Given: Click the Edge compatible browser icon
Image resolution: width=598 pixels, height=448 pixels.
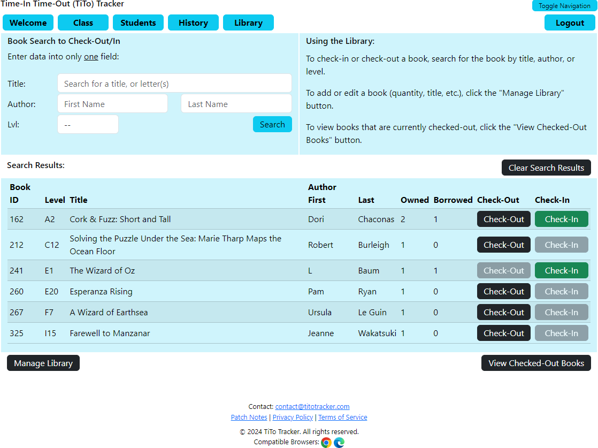Looking at the screenshot, I should pyautogui.click(x=339, y=443).
